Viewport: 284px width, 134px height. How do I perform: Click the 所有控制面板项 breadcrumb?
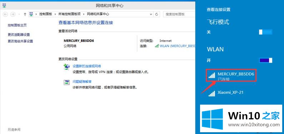69,14
